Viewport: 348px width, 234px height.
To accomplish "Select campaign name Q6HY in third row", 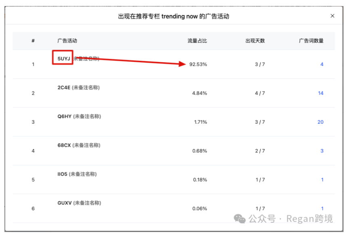I will pos(64,116).
